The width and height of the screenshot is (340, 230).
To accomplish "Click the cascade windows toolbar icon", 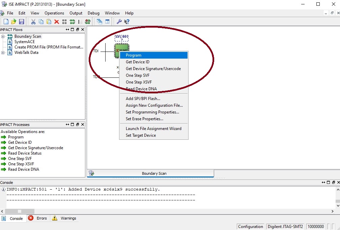I will [100, 22].
